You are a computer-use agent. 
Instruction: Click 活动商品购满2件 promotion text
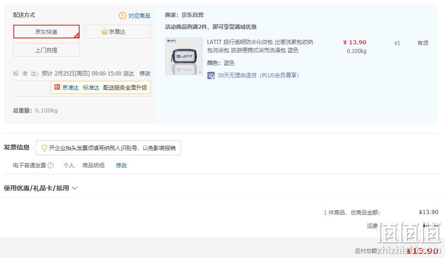pos(211,27)
